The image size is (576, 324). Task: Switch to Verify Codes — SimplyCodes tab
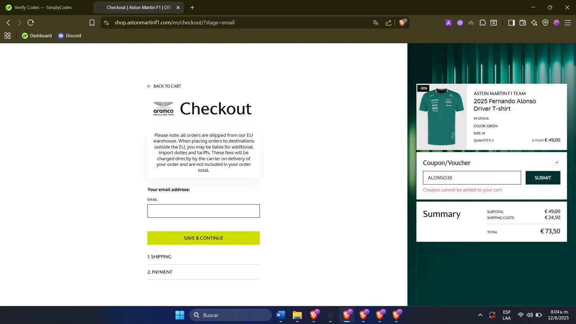(x=43, y=7)
